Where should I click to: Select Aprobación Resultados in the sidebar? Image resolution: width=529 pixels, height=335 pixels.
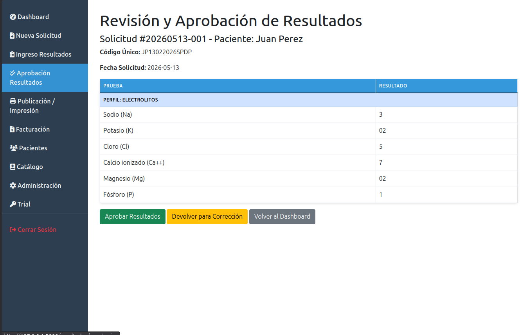tap(45, 78)
